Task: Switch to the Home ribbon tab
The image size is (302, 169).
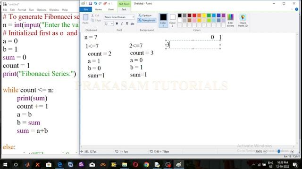Action: tap(98, 9)
